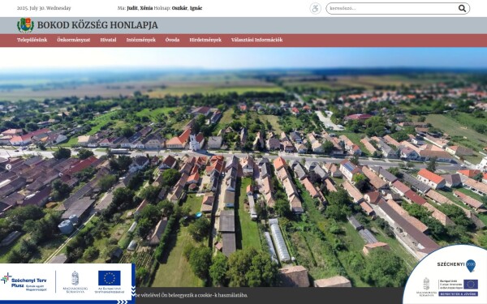Open the Településünk menu
This screenshot has width=487, height=304.
tap(32, 40)
